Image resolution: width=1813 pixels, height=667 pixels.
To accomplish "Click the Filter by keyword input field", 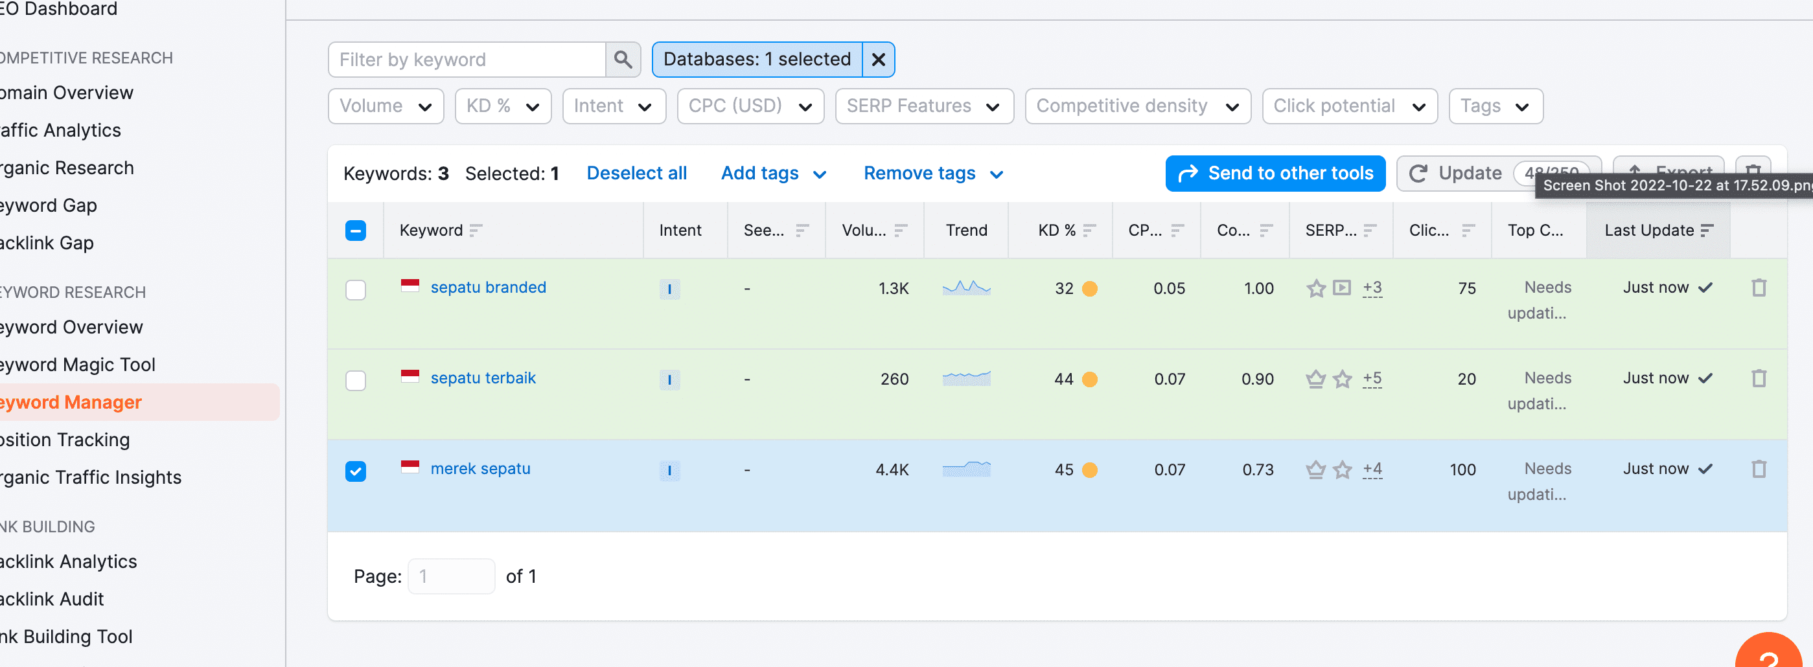I will click(x=467, y=60).
